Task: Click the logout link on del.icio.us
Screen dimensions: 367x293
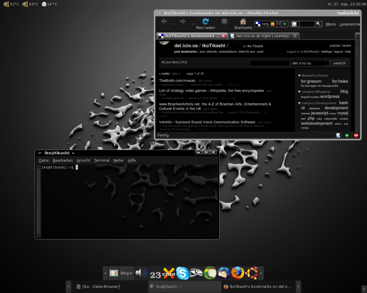Action: point(338,52)
